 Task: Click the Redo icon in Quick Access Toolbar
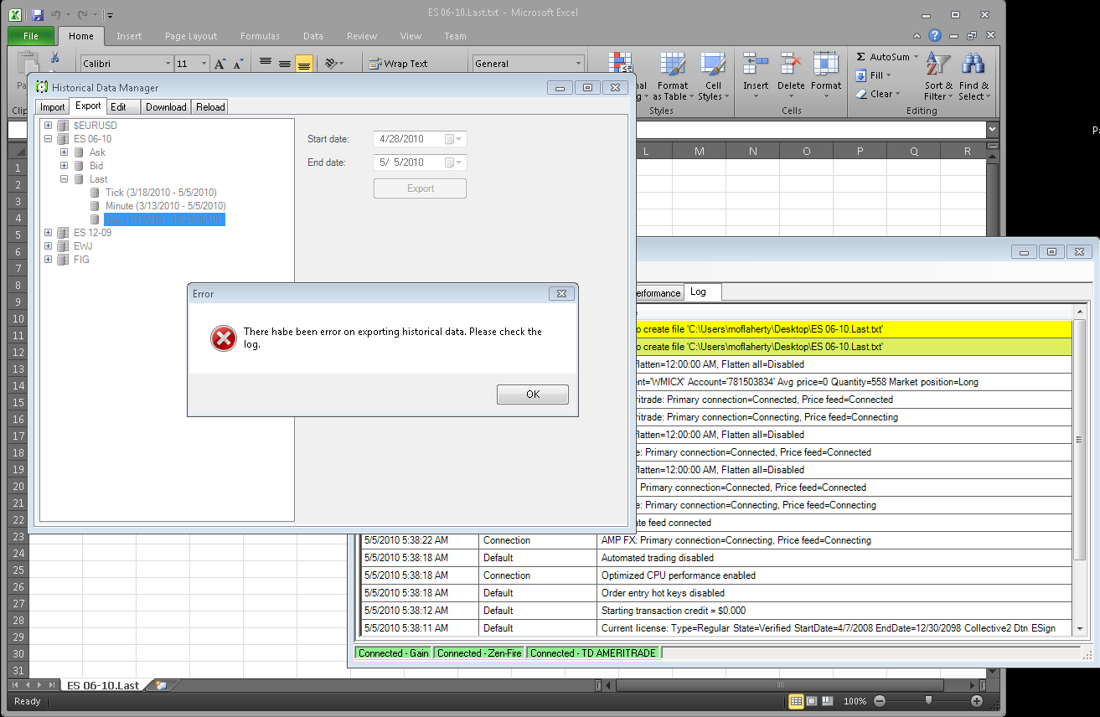tap(83, 14)
